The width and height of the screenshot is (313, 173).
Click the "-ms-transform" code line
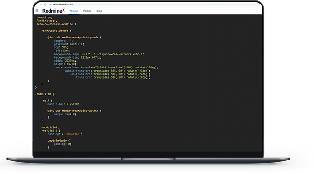(110, 74)
